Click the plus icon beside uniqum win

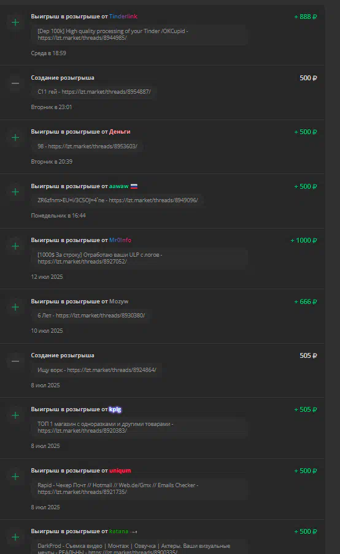15,477
